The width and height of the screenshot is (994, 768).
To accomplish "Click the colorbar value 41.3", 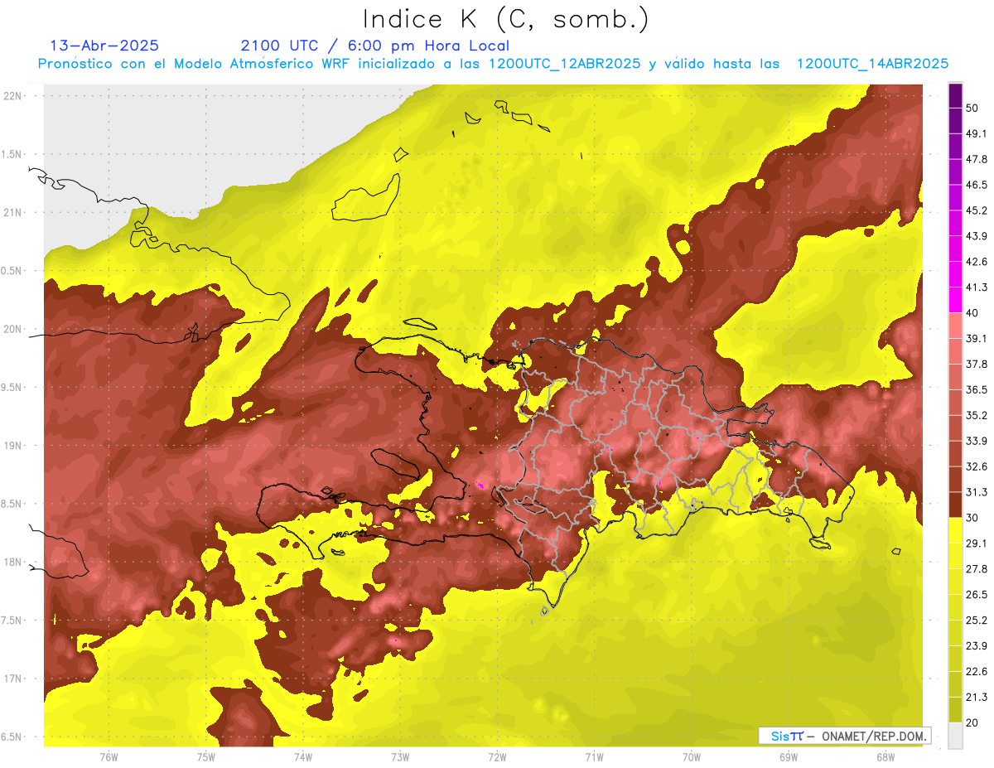I will click(977, 287).
